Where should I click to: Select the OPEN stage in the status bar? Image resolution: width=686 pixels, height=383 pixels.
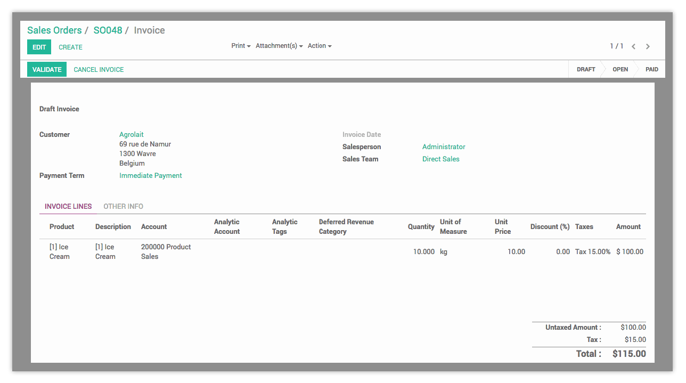(619, 69)
